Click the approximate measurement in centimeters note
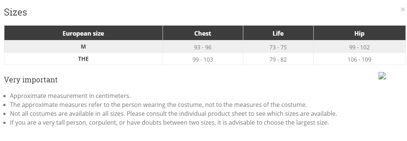Image resolution: width=407 pixels, height=141 pixels. (x=70, y=96)
